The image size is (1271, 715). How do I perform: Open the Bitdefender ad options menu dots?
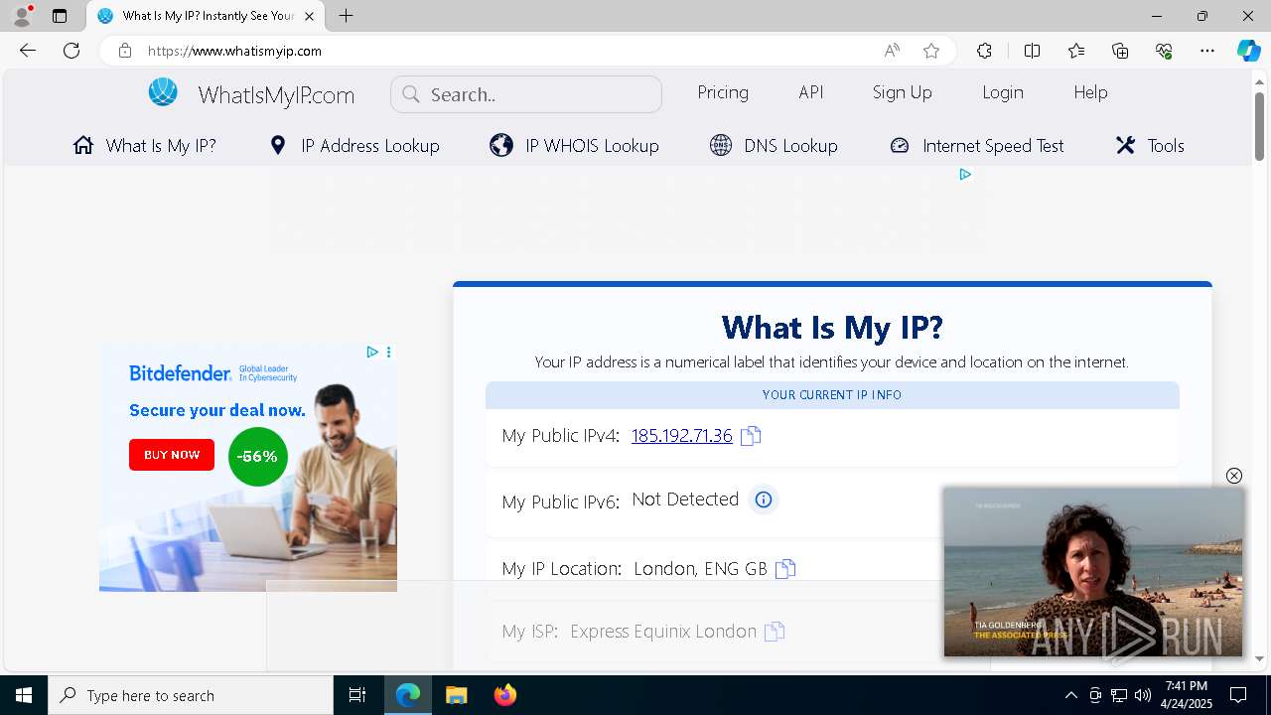point(388,352)
